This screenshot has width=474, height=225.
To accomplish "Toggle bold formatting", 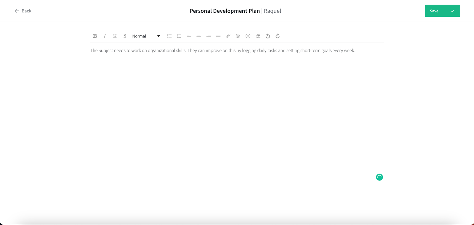I will pos(95,36).
